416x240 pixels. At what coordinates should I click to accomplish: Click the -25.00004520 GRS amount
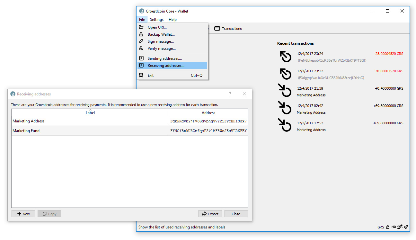[x=388, y=54]
